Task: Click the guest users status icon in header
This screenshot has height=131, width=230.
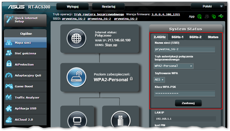Action: pos(207,16)
